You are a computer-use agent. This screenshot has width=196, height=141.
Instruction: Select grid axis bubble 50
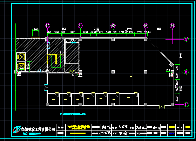click(48, 26)
